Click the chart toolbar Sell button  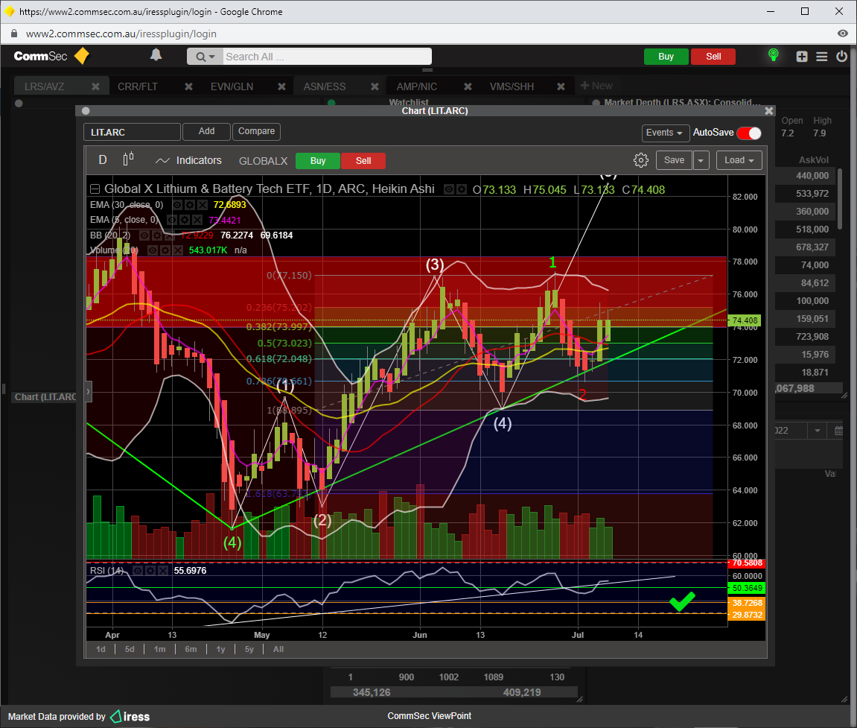click(x=363, y=161)
